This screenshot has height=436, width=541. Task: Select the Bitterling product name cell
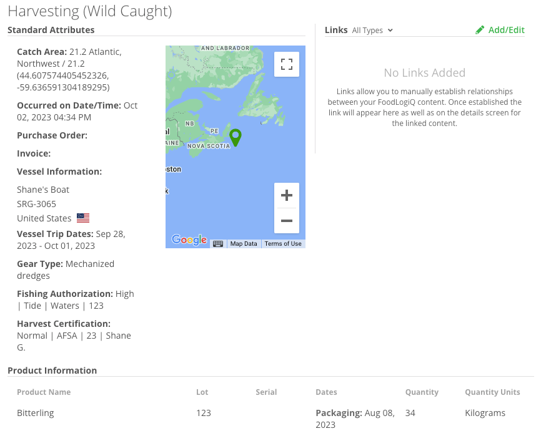[36, 412]
